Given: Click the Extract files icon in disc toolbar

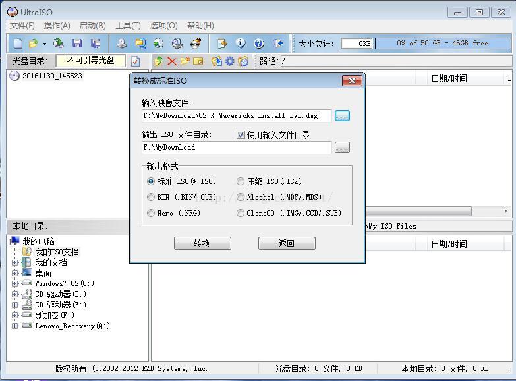Looking at the screenshot, I should coord(217,61).
